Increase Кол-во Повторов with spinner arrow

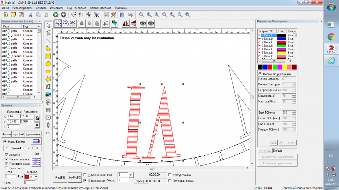[x=294, y=83]
